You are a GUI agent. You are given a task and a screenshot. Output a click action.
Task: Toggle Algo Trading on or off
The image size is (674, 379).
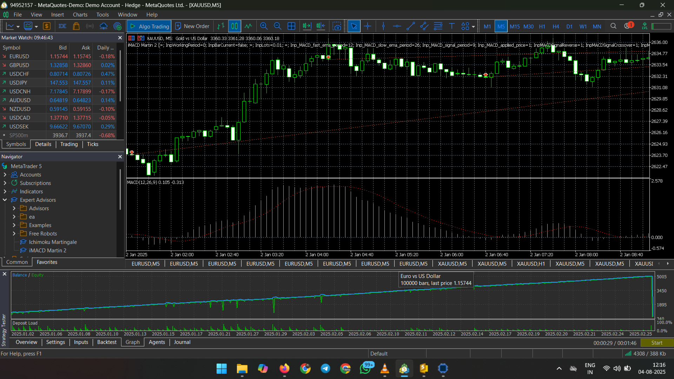pos(149,26)
